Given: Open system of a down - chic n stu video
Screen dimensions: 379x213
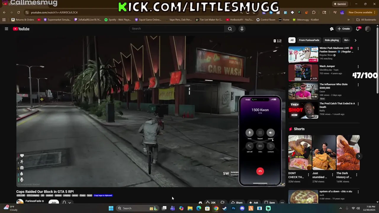Looking at the screenshot, I should click(x=336, y=191).
